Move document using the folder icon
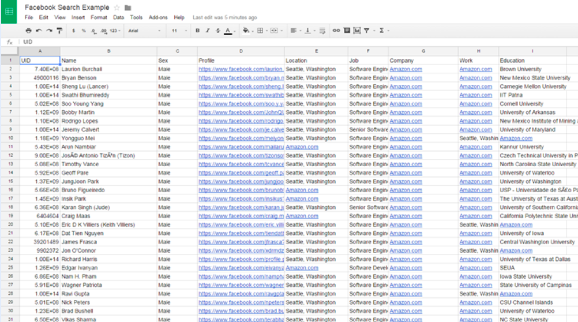This screenshot has height=322, width=578. (128, 8)
